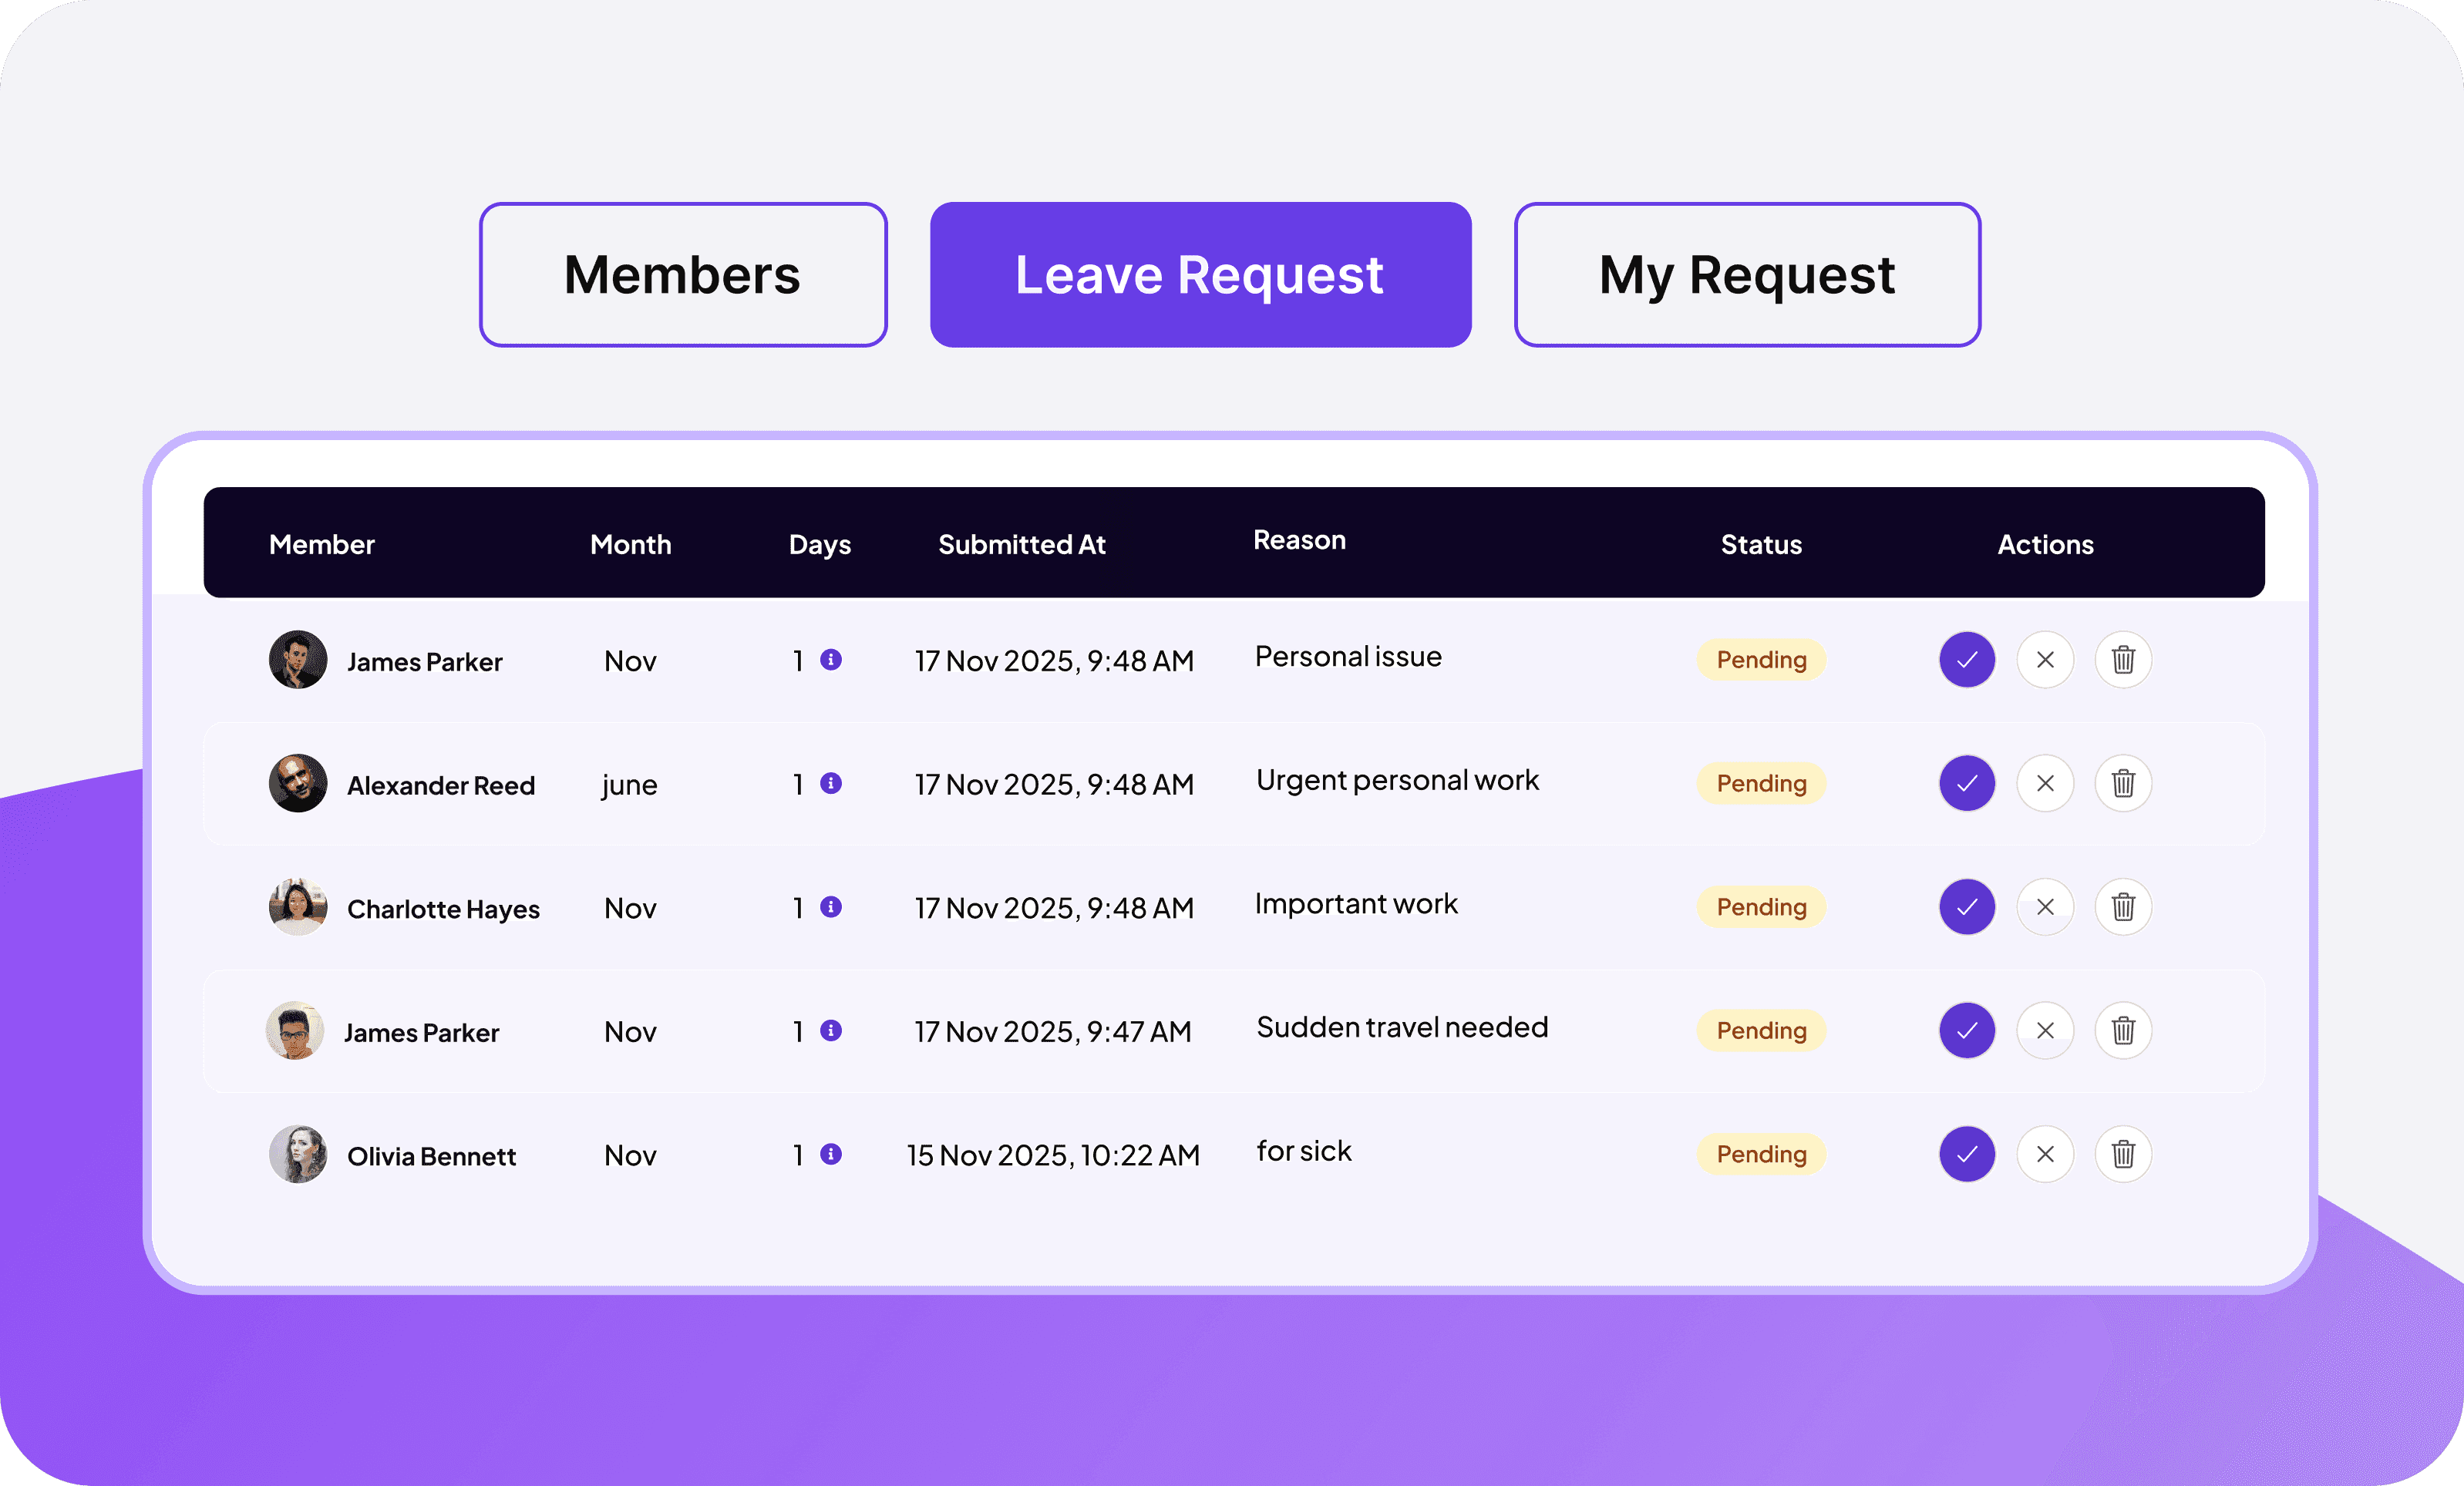Show info for James Parker's 9:47 AM request
The image size is (2464, 1486).
pyautogui.click(x=830, y=1031)
